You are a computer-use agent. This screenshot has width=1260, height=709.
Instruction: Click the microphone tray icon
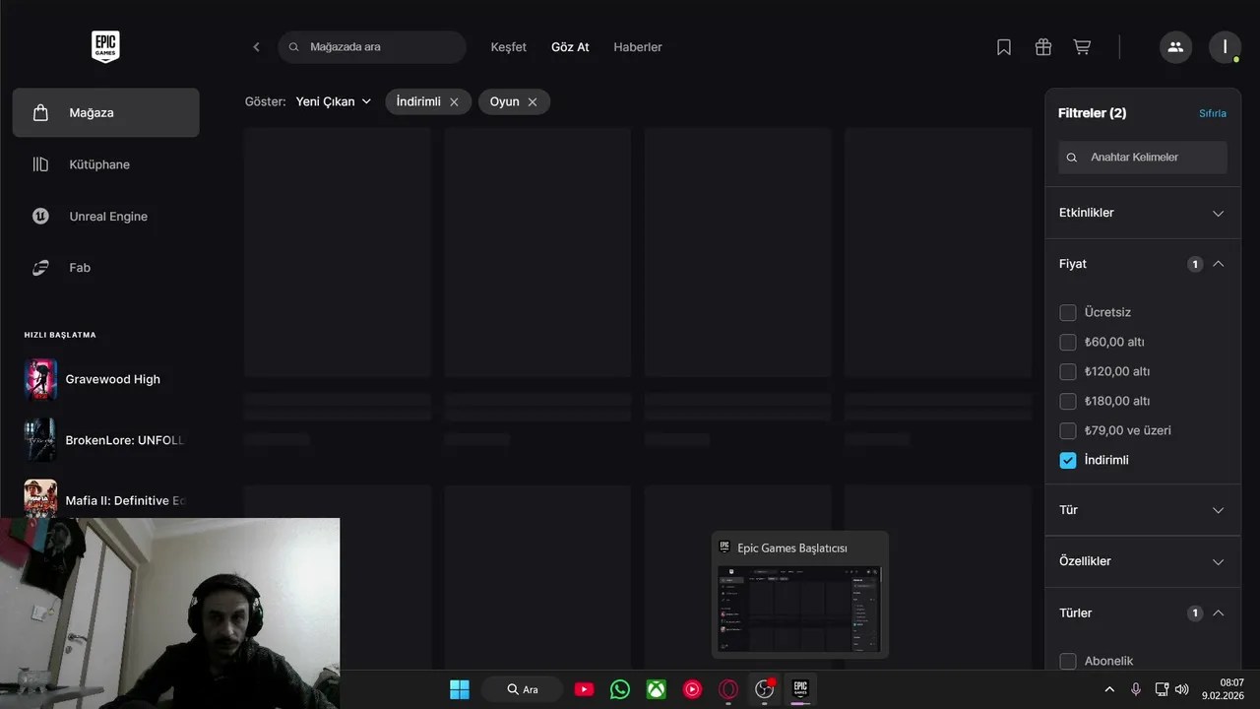pyautogui.click(x=1136, y=689)
